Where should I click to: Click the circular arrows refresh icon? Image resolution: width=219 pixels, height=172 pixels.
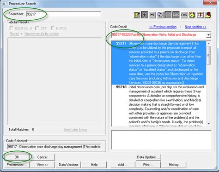pyautogui.click(x=160, y=15)
